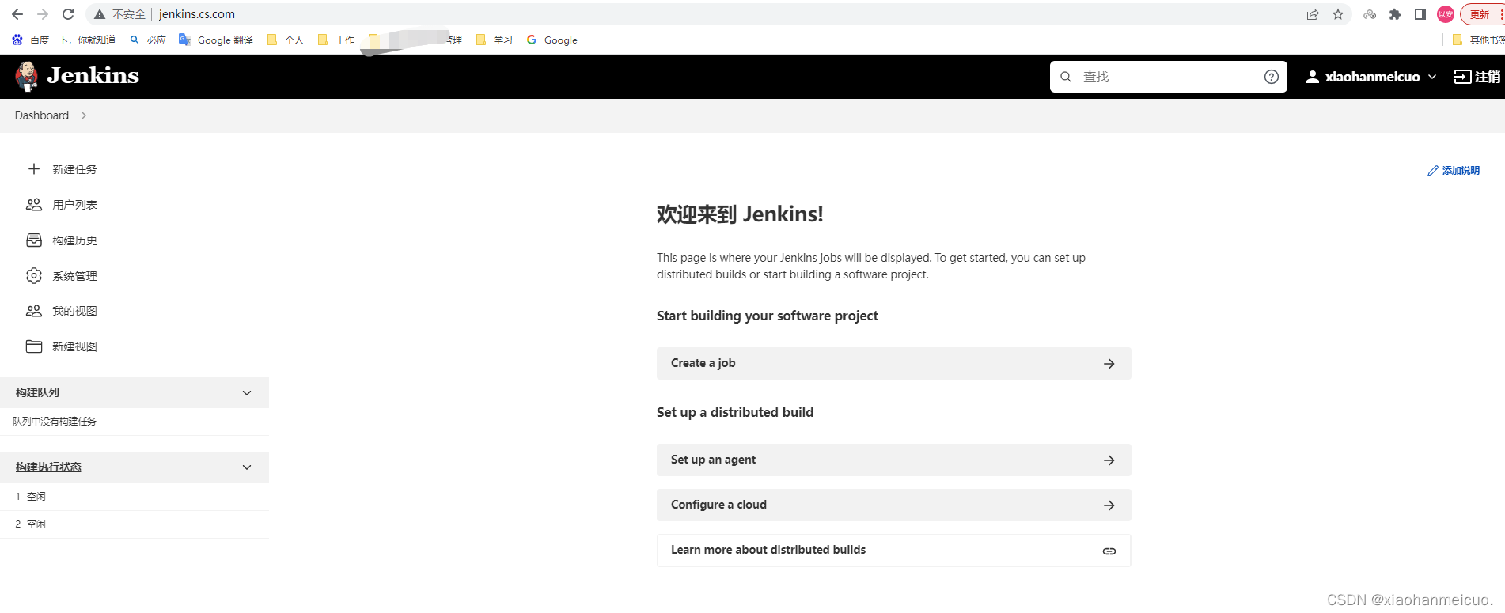This screenshot has height=613, width=1505.
Task: Open the 必应 bookmark
Action: click(148, 40)
